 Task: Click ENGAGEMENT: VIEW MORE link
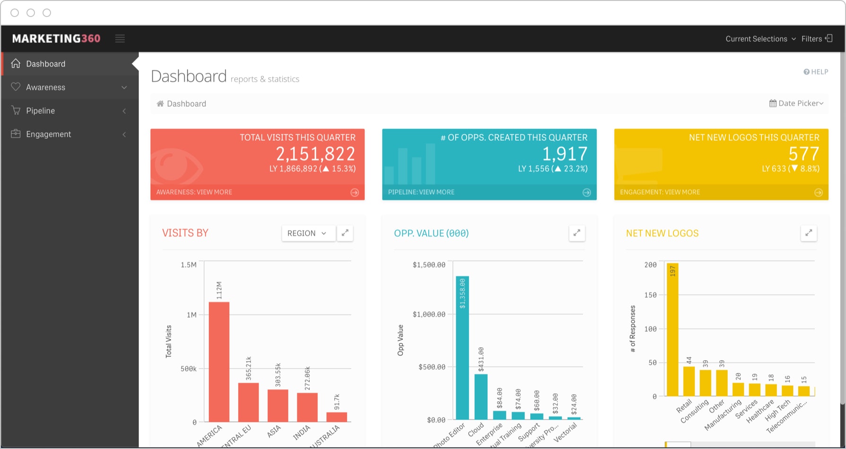point(660,192)
